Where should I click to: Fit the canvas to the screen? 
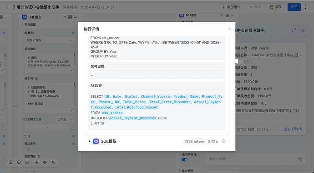point(27,163)
